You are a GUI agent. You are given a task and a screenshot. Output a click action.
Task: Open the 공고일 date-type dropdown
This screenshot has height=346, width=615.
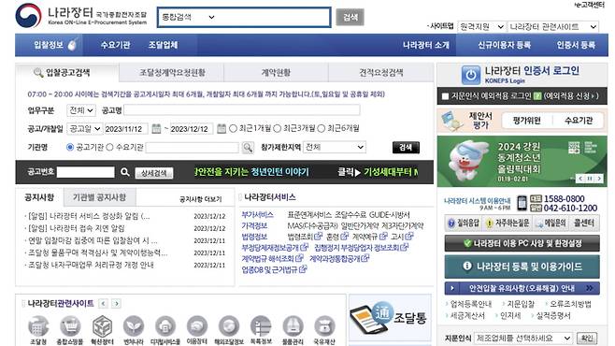point(85,129)
